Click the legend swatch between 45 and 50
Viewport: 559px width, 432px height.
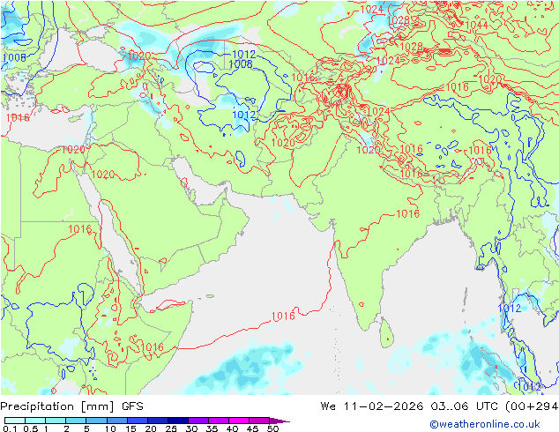pos(258,421)
